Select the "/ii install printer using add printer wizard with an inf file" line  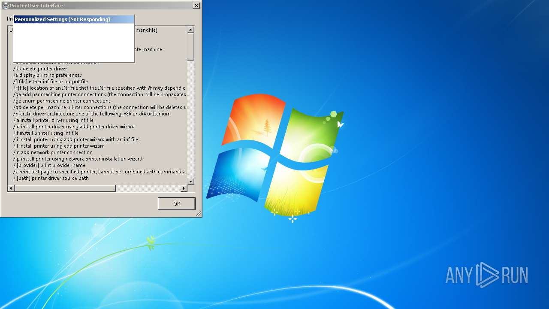coord(75,139)
